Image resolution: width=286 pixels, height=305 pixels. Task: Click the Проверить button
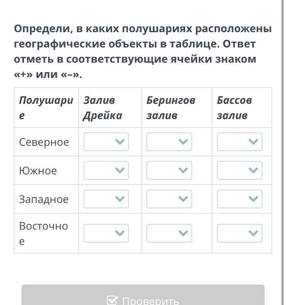click(143, 299)
